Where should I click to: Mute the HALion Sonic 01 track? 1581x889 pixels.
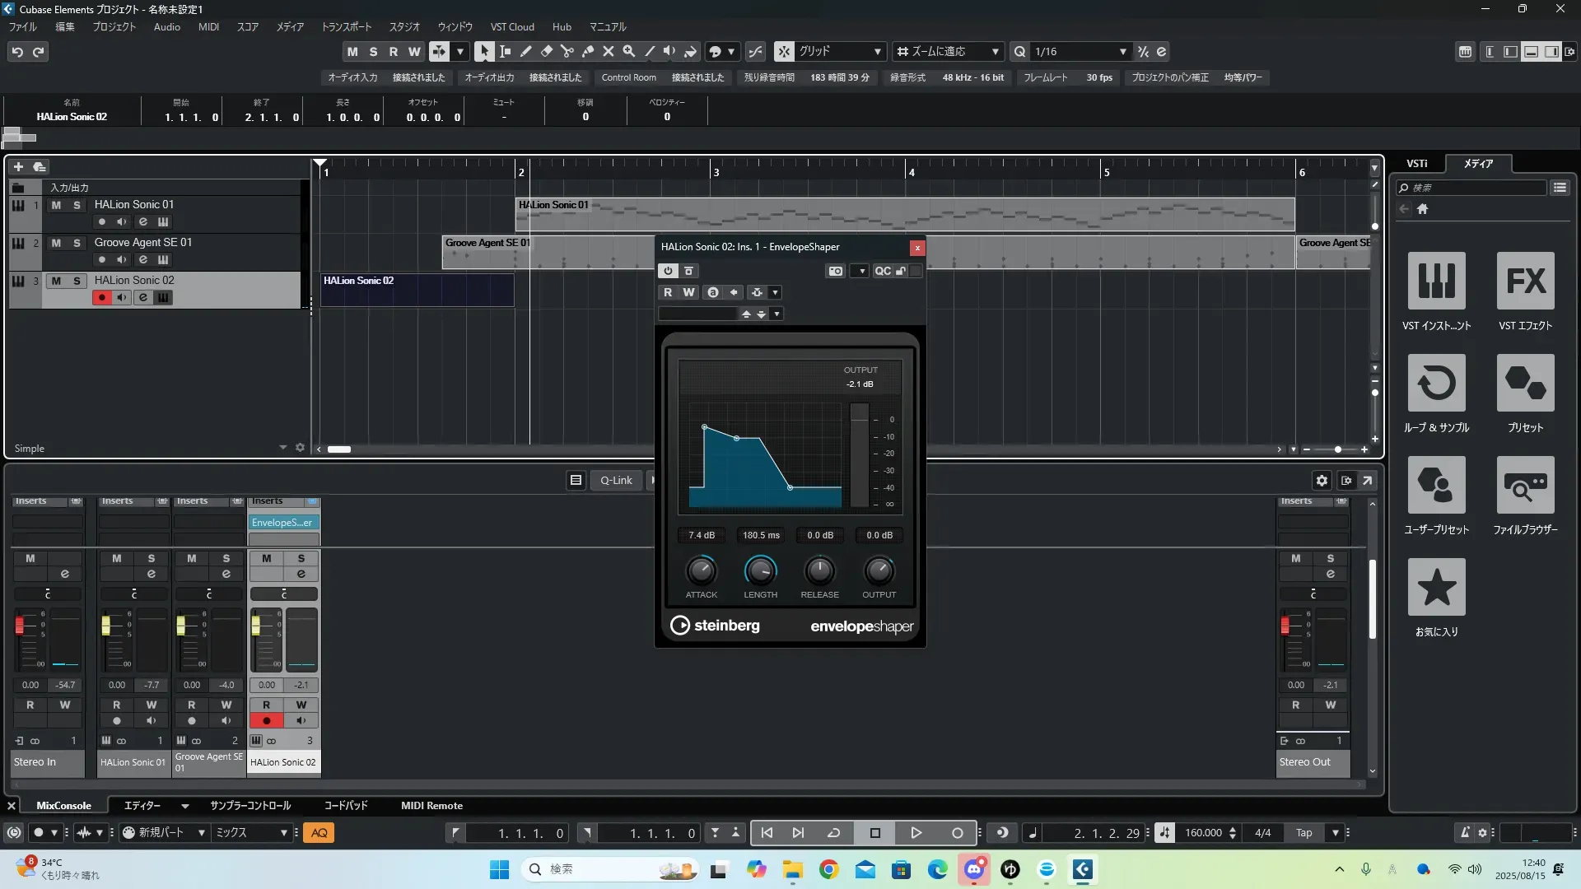pyautogui.click(x=56, y=205)
